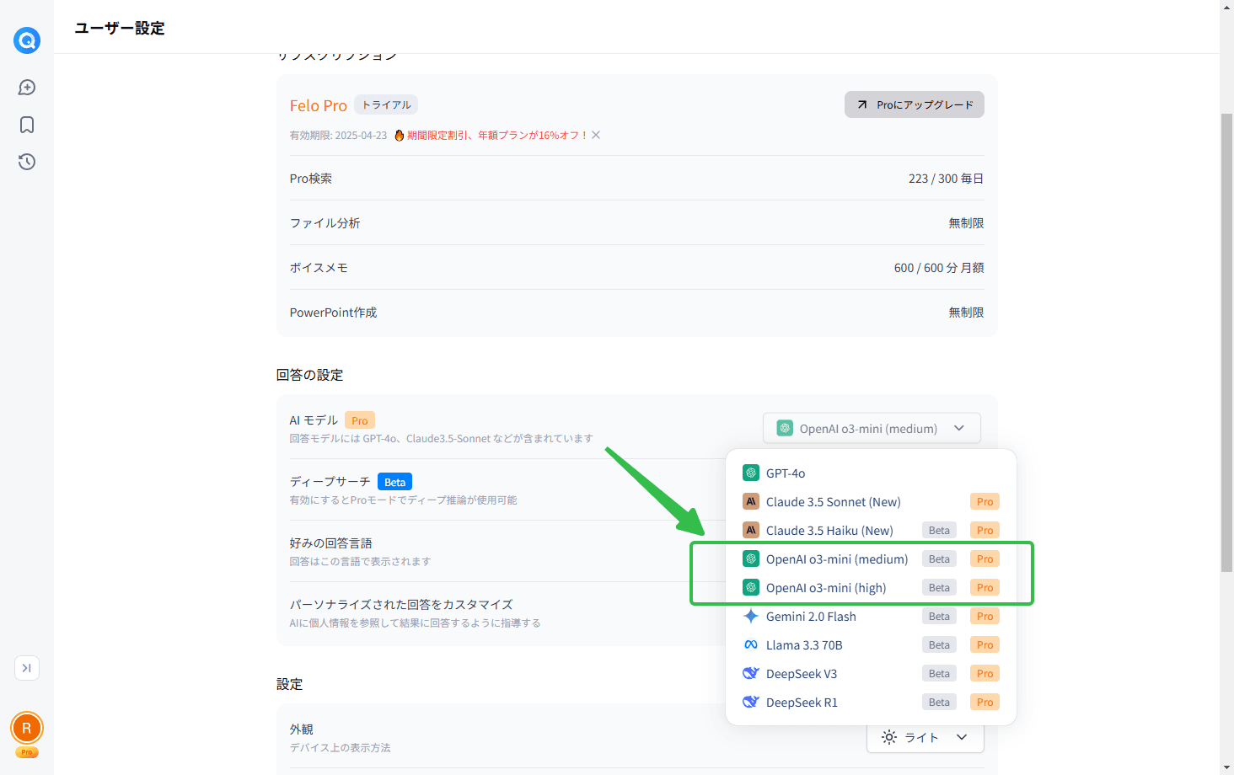Select OpenAI o3-mini (medium) option
1234x775 pixels.
click(871, 559)
